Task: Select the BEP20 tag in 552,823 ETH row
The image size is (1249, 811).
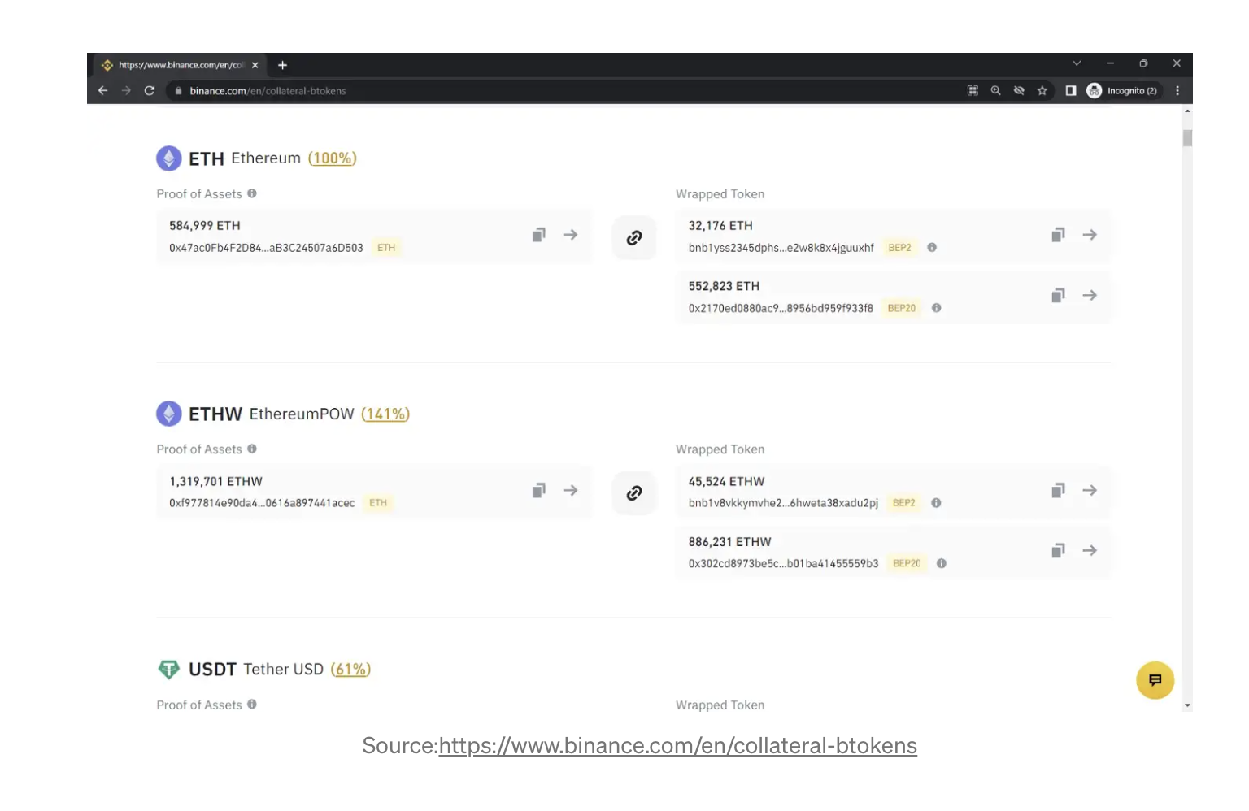Action: coord(902,308)
